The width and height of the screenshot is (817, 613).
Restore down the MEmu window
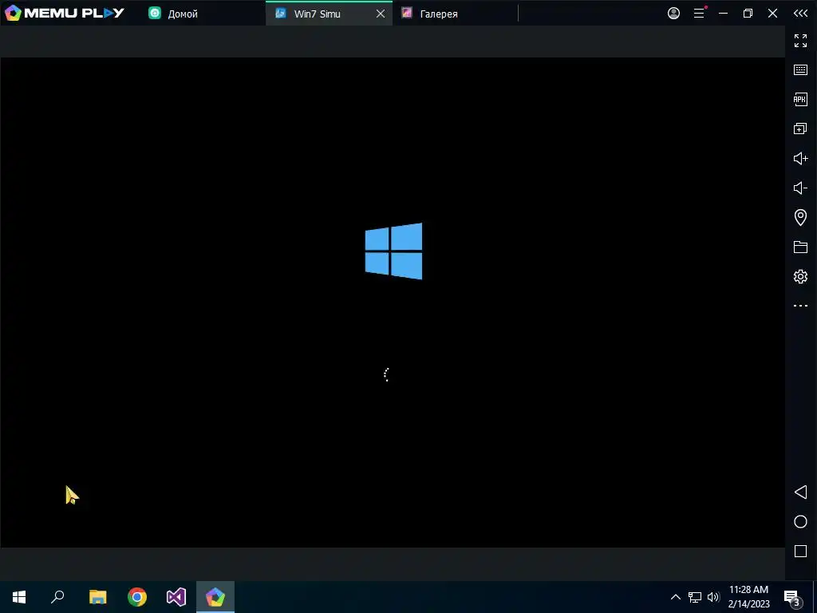pos(748,13)
